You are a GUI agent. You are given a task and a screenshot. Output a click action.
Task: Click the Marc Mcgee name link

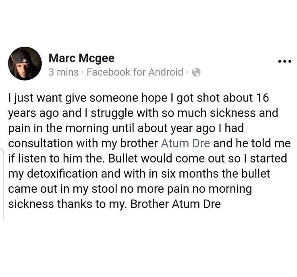(81, 58)
